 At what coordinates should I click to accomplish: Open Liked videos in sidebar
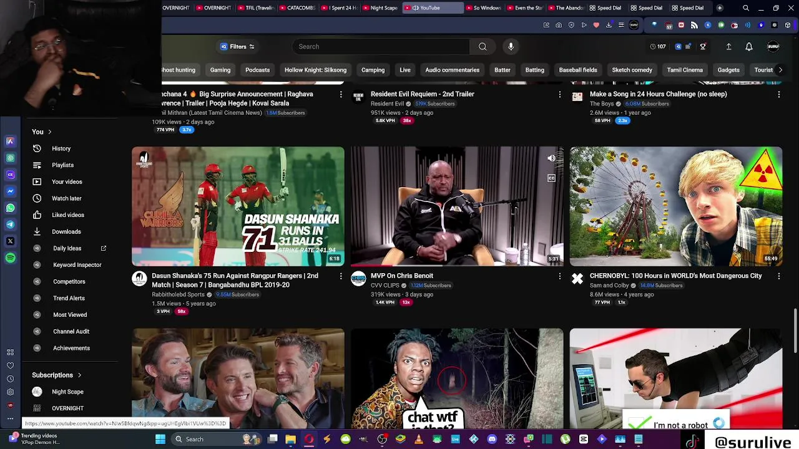coord(68,215)
